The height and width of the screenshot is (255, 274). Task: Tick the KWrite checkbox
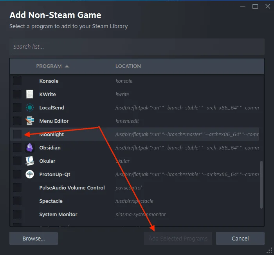pos(17,94)
